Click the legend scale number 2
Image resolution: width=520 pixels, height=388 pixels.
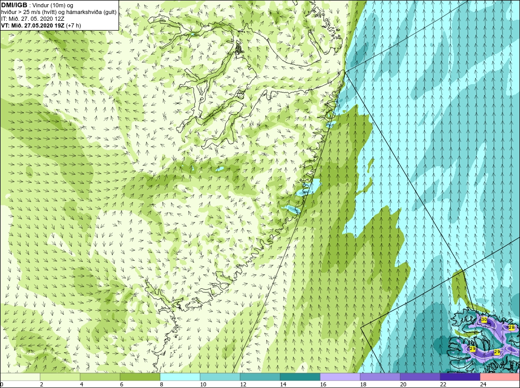pos(42,384)
